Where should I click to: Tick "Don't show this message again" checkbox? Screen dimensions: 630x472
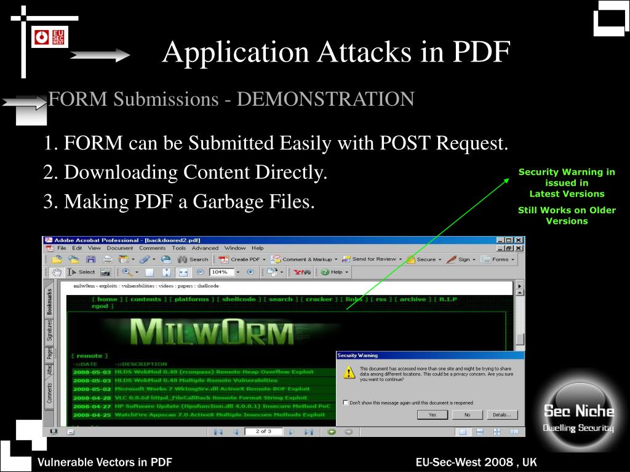click(345, 403)
